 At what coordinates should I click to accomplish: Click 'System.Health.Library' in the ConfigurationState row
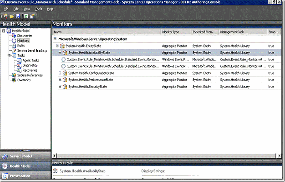click(235, 73)
